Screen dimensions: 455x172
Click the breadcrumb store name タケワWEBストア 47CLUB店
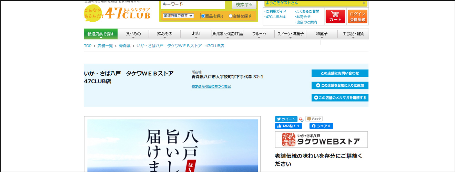[x=180, y=46]
